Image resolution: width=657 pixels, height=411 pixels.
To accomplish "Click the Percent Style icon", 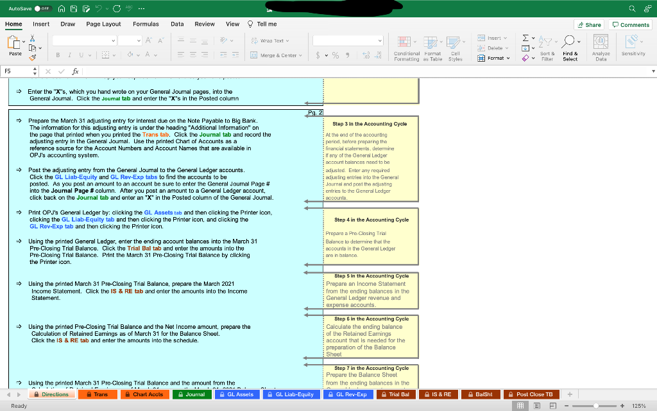I will pyautogui.click(x=336, y=55).
